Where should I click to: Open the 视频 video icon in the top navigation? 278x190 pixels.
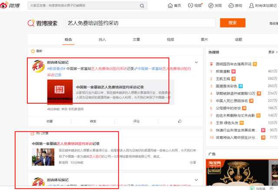(x=190, y=6)
